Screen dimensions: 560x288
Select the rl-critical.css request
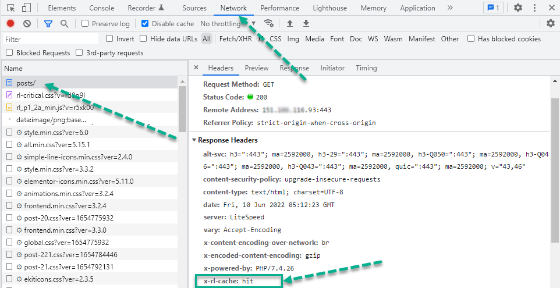[x=90, y=95]
